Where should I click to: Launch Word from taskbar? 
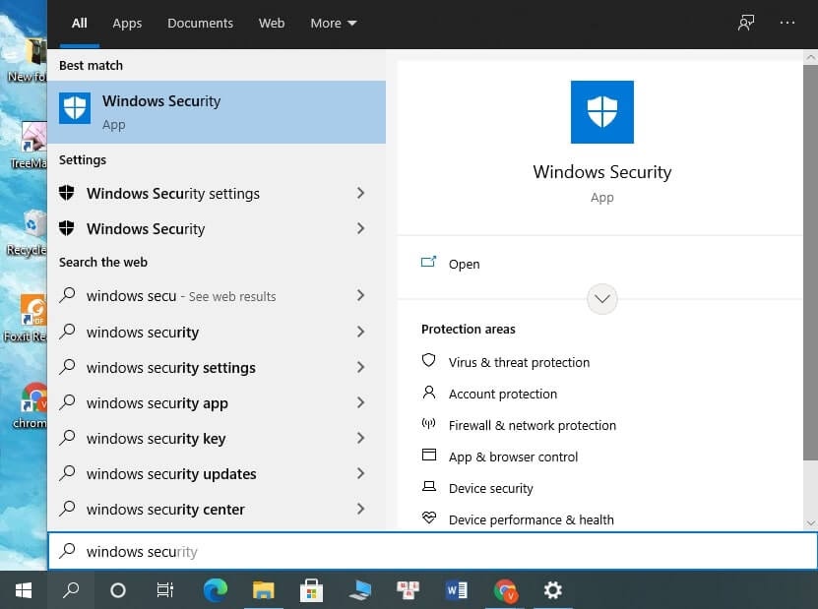[457, 590]
